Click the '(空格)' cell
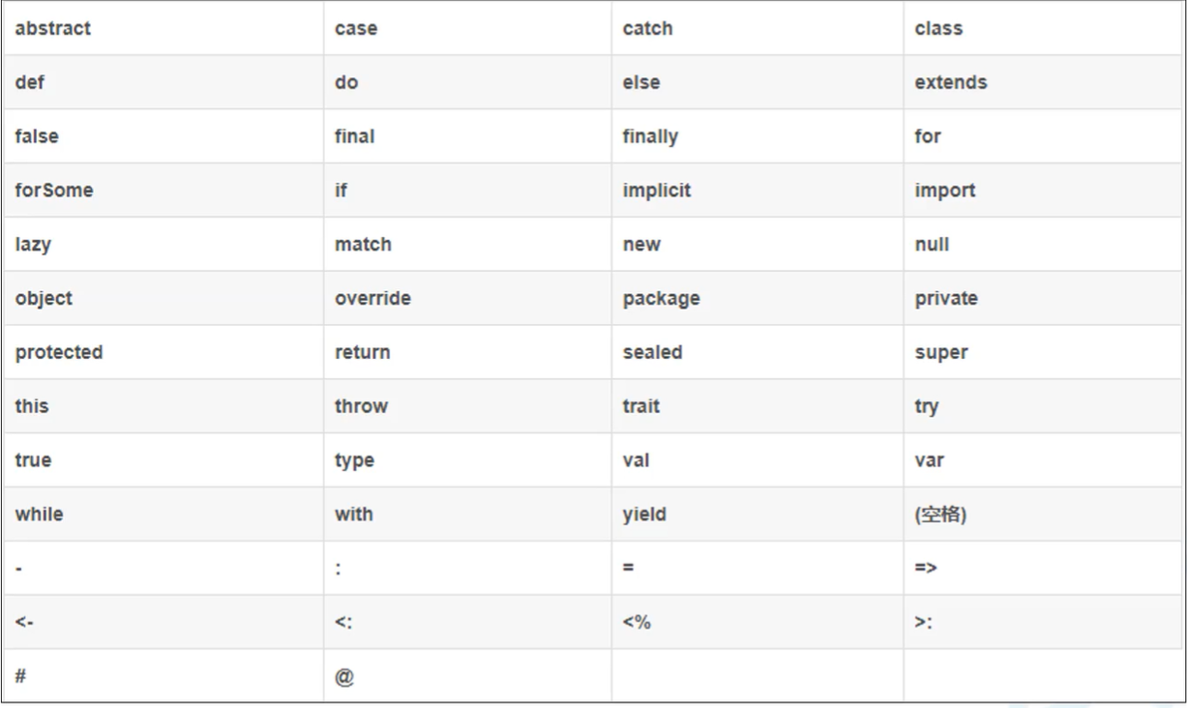The height and width of the screenshot is (708, 1187). (x=940, y=515)
